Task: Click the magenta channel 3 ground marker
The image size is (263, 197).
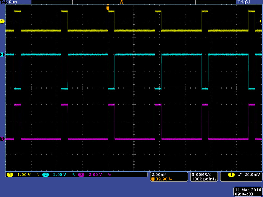Action: (2, 139)
